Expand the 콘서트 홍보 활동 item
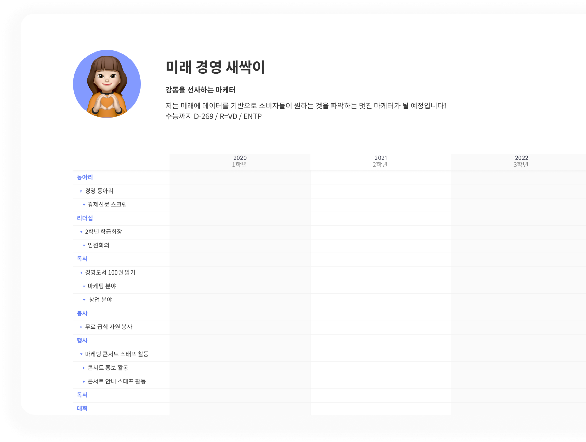 pos(84,368)
